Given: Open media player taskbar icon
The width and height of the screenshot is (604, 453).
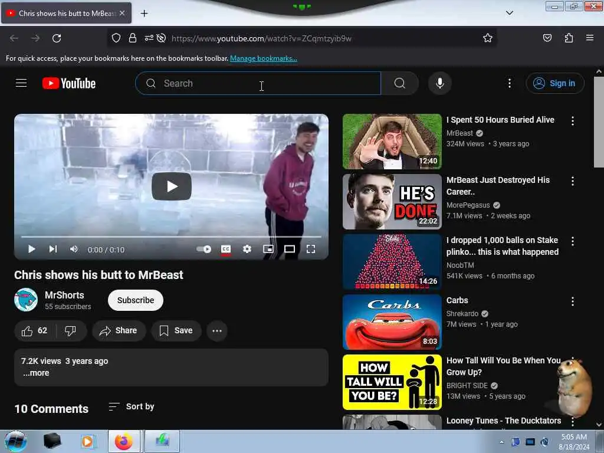Looking at the screenshot, I should point(87,441).
